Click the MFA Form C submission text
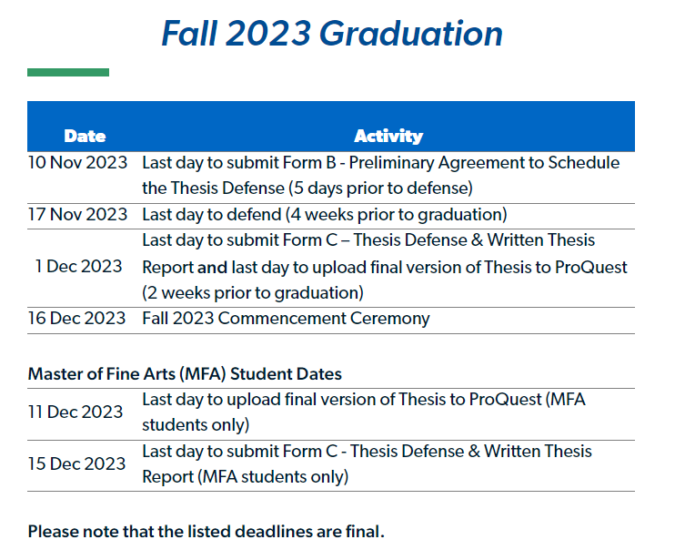 [x=367, y=452]
